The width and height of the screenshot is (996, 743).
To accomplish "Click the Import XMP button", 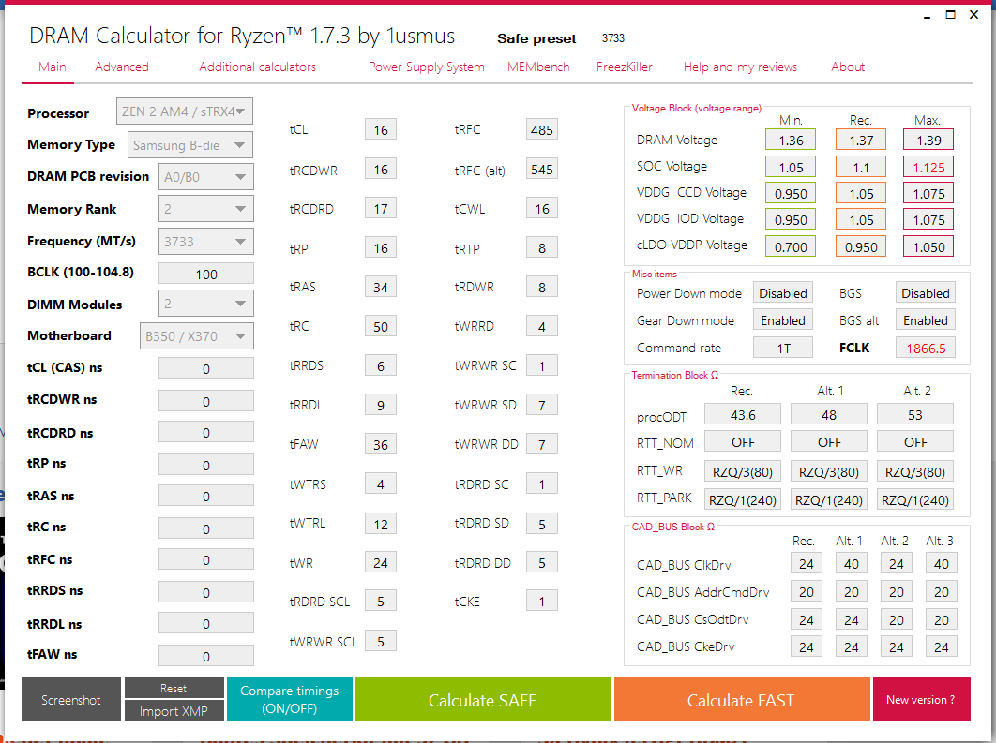I will click(x=174, y=710).
